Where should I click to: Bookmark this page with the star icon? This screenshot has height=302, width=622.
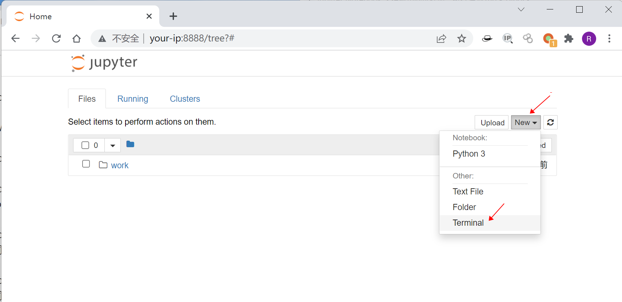(x=462, y=39)
